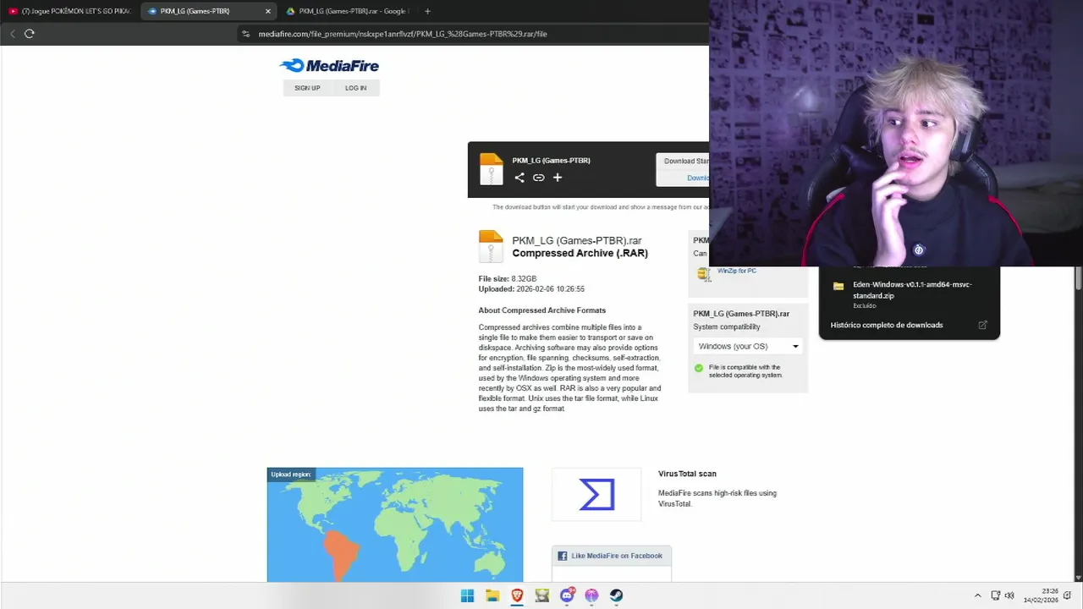Click the Eden-Windows-v0.1.1-amd64-msvc-standard.zip download entry
Viewport: 1083px width, 609px height.
coord(910,293)
